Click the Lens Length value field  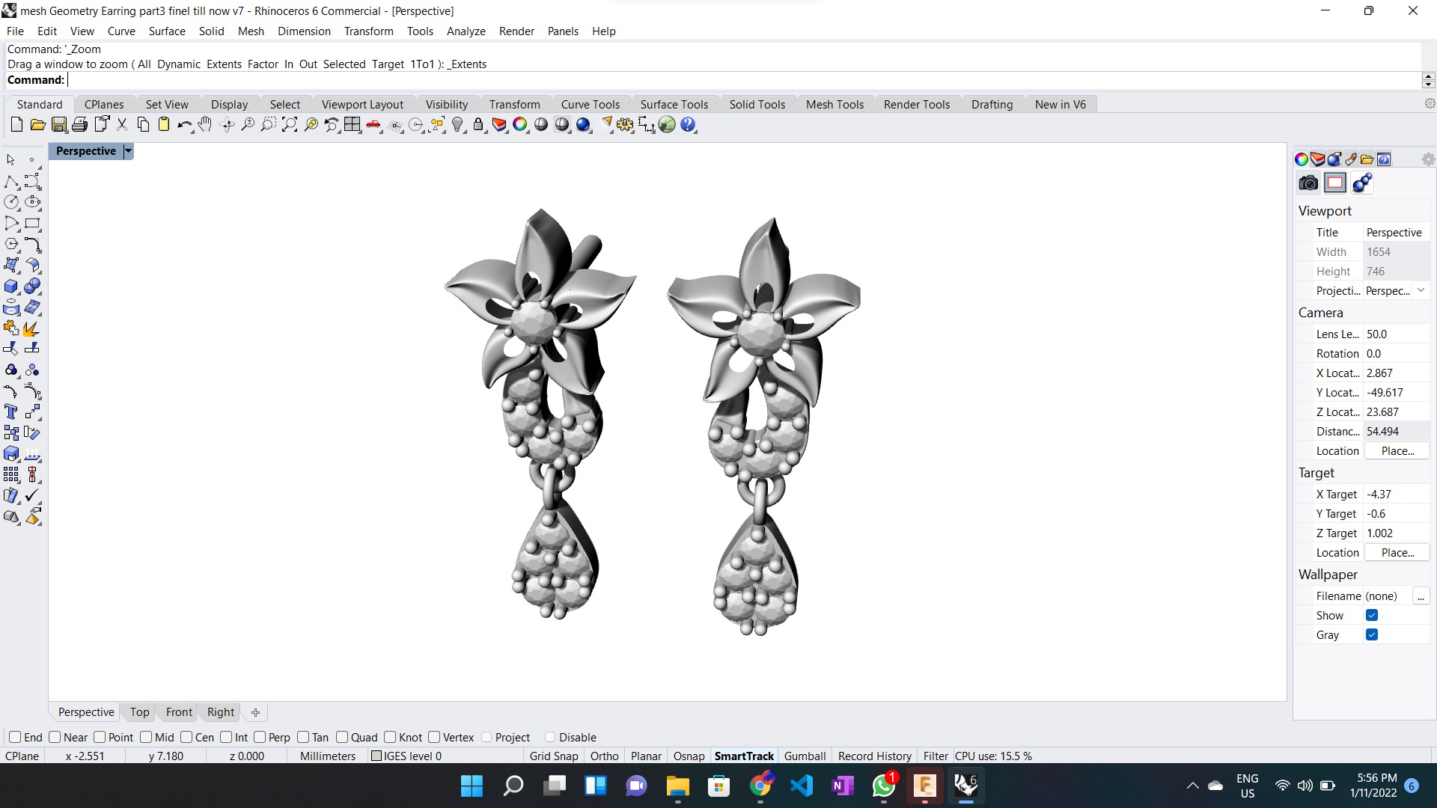pos(1396,334)
